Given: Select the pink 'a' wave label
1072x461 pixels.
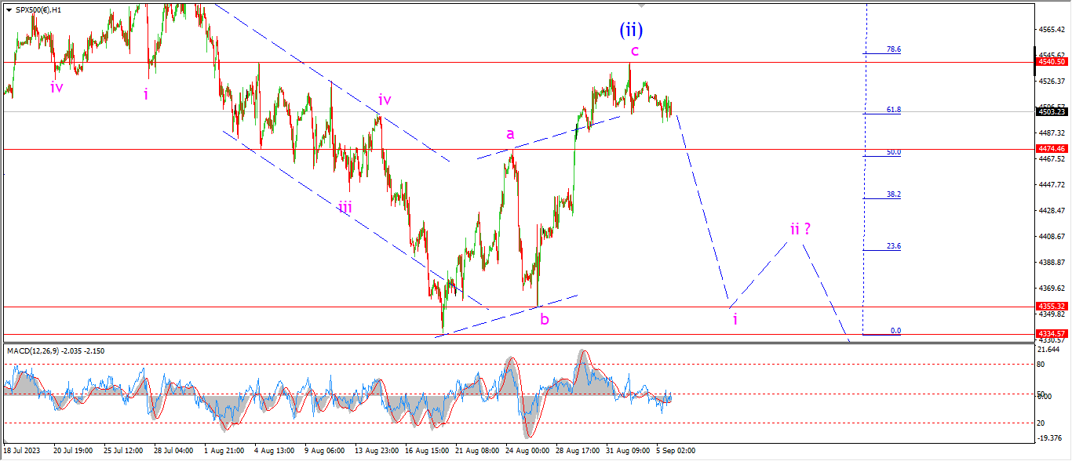Looking at the screenshot, I should tap(509, 135).
